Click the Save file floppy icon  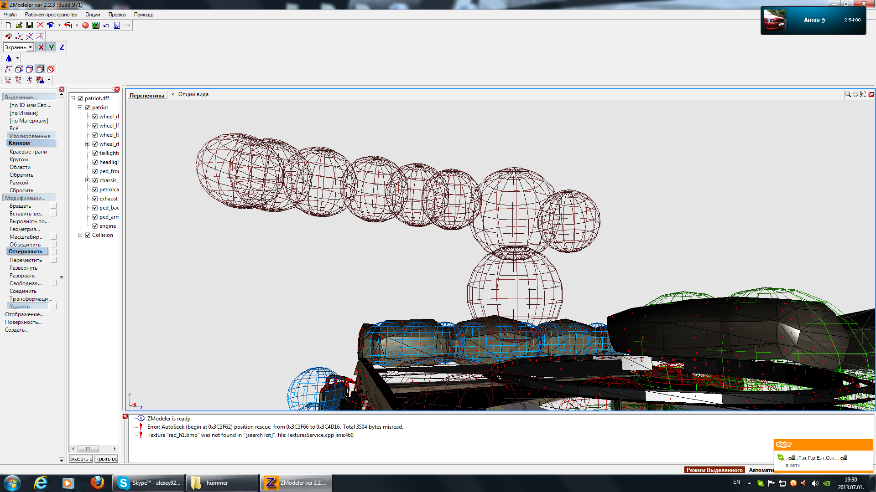pos(30,26)
